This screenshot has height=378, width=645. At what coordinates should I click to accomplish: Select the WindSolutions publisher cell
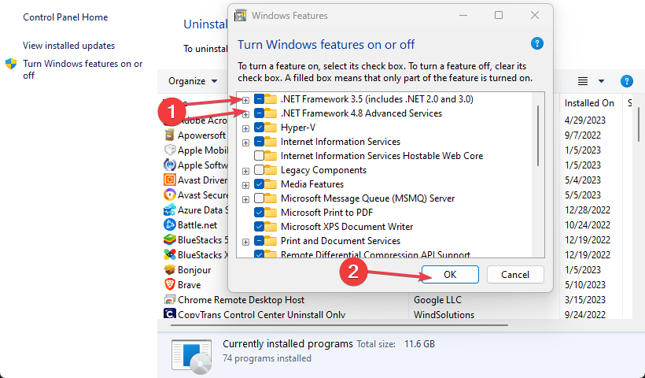pyautogui.click(x=444, y=314)
